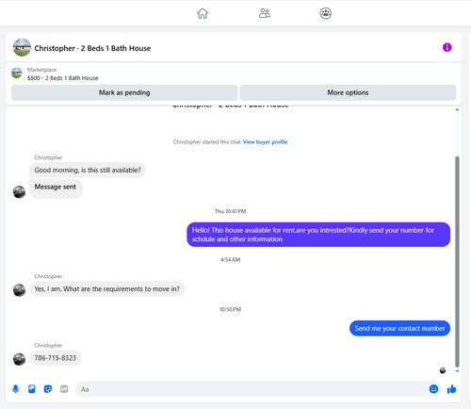Open conversation info via purple info icon

pos(447,47)
